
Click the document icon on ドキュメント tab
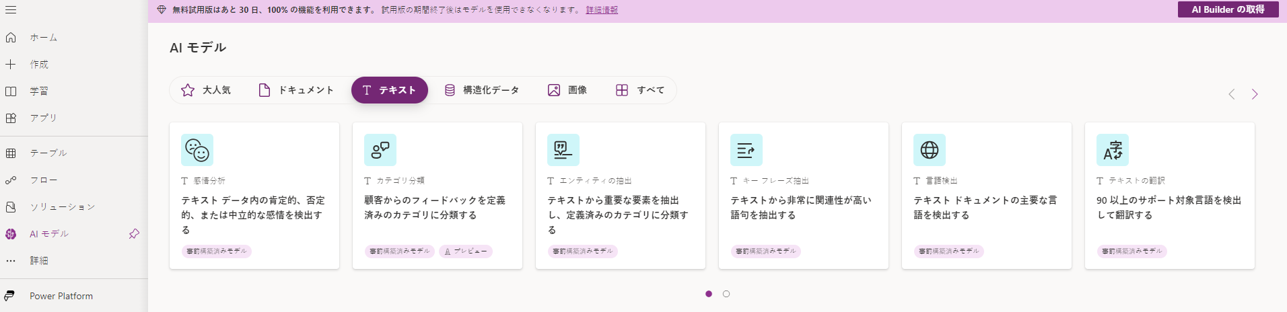[265, 90]
